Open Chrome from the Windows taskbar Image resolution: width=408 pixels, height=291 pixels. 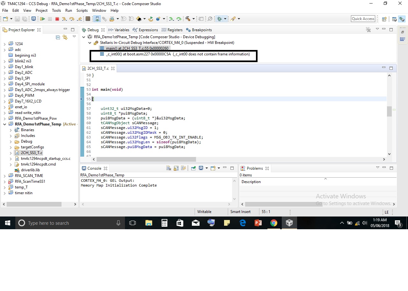point(273,223)
